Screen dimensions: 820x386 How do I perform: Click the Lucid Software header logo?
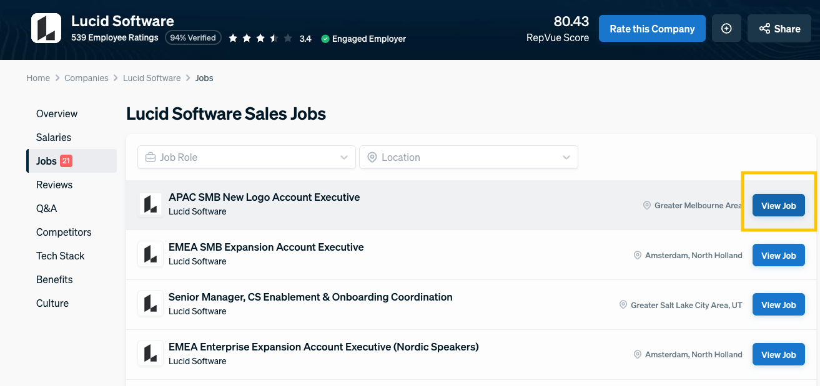coord(46,28)
